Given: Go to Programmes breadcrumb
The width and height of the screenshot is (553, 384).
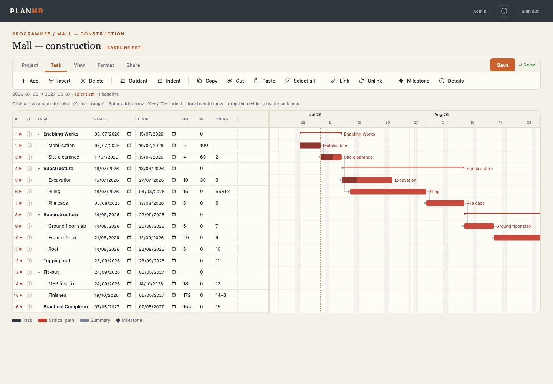Looking at the screenshot, I should [x=31, y=34].
